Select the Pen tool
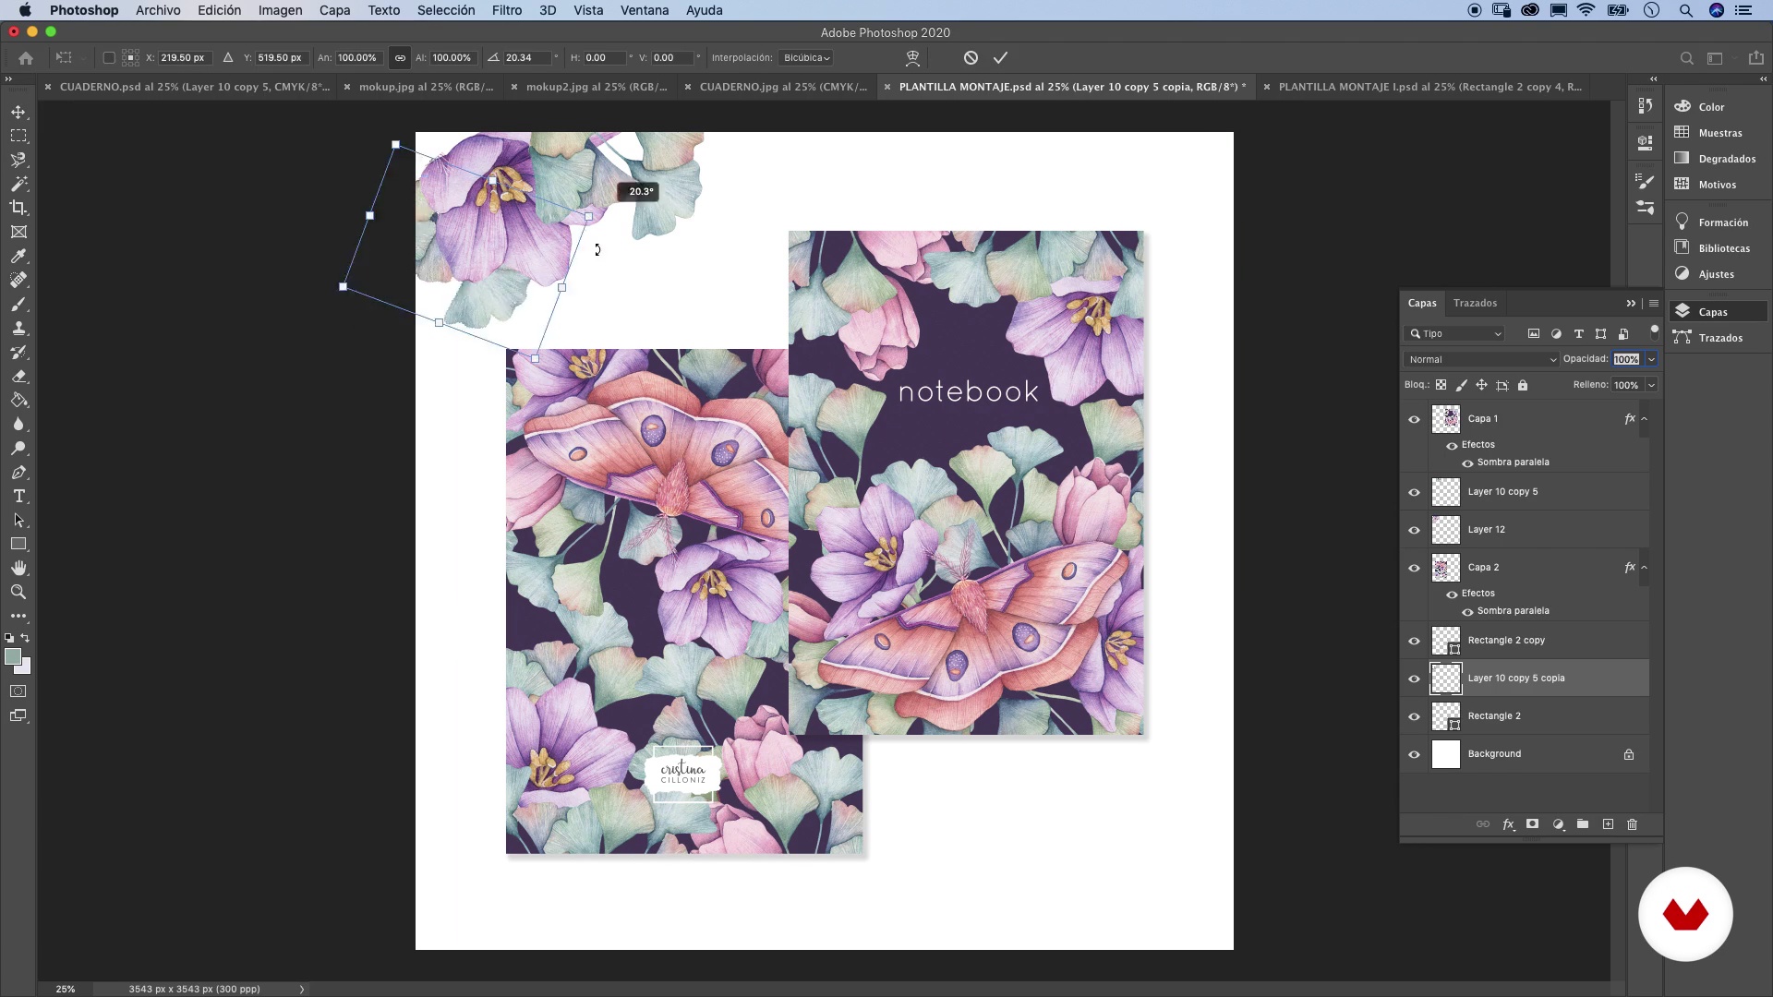Screen dimensions: 1773x997 tap(18, 472)
